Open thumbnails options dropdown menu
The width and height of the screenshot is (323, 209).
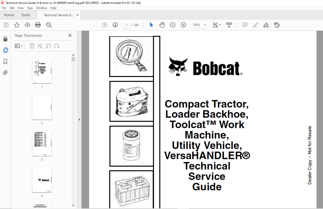coord(19,46)
